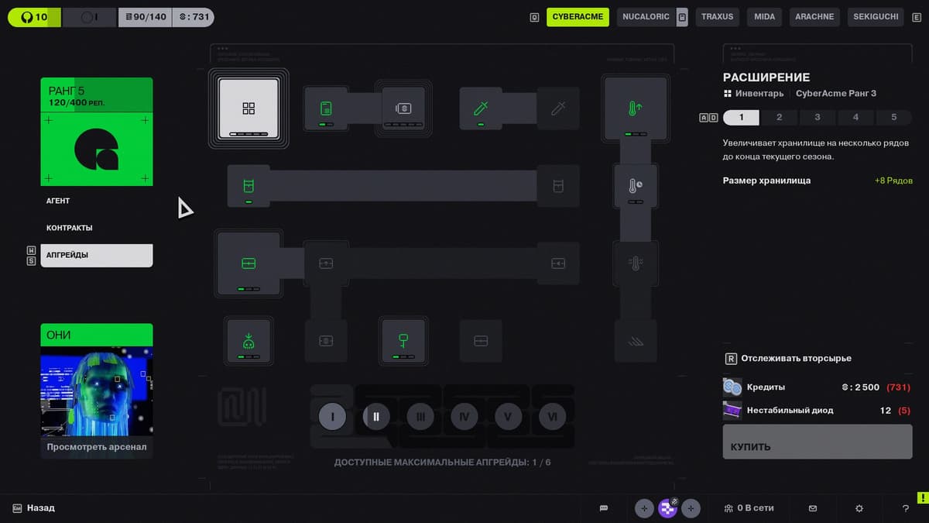
Task: Select the green skull download upgrade node
Action: pyautogui.click(x=249, y=341)
